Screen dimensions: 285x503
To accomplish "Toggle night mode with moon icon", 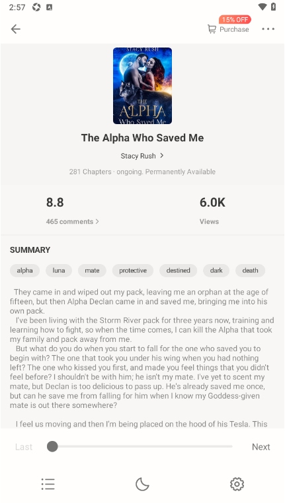I will point(142,484).
